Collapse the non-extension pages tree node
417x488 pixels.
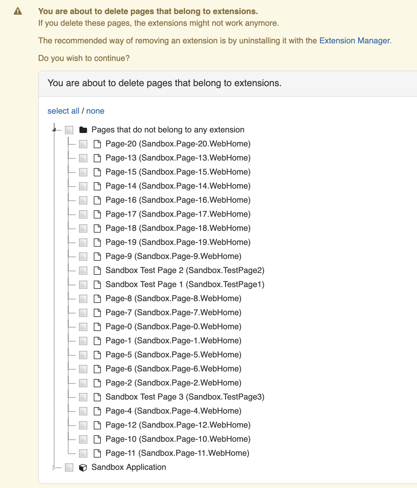click(x=54, y=130)
